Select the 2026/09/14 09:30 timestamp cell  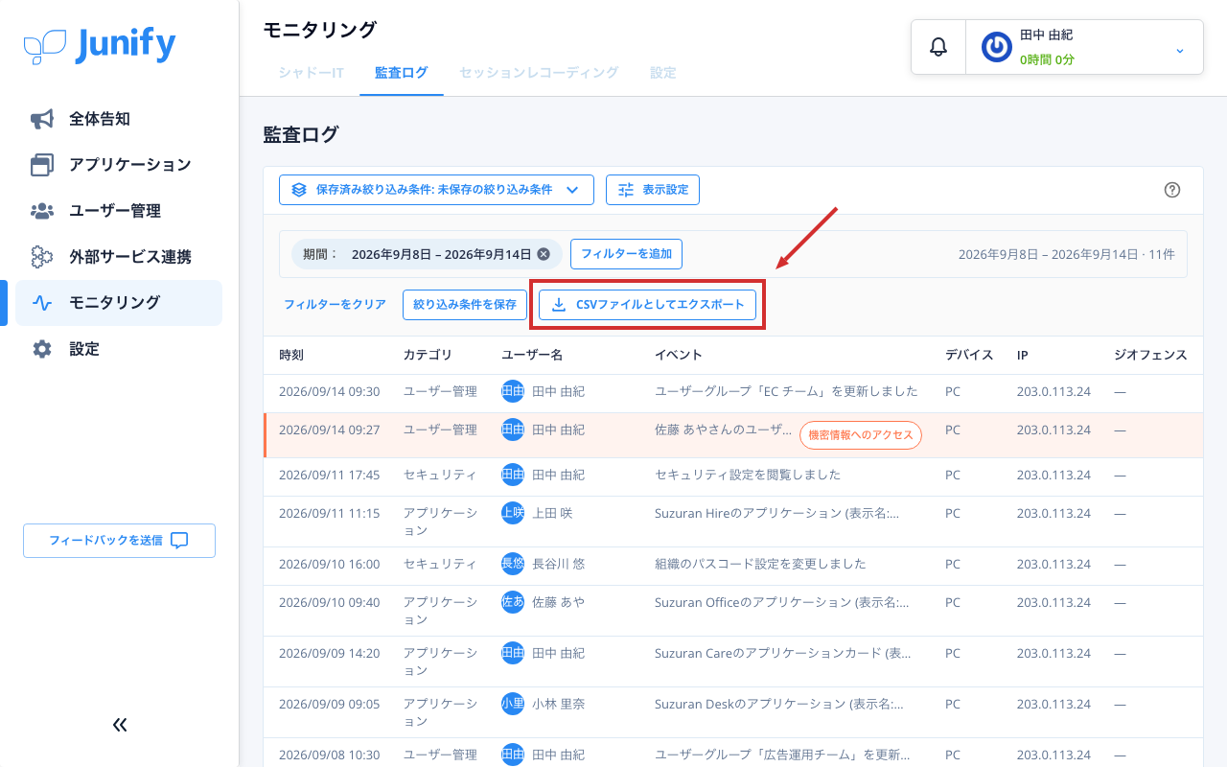click(329, 391)
